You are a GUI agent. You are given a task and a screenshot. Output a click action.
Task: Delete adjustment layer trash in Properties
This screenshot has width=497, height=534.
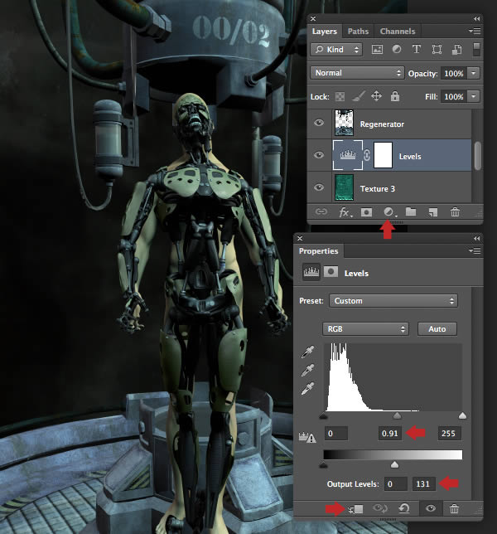(454, 509)
